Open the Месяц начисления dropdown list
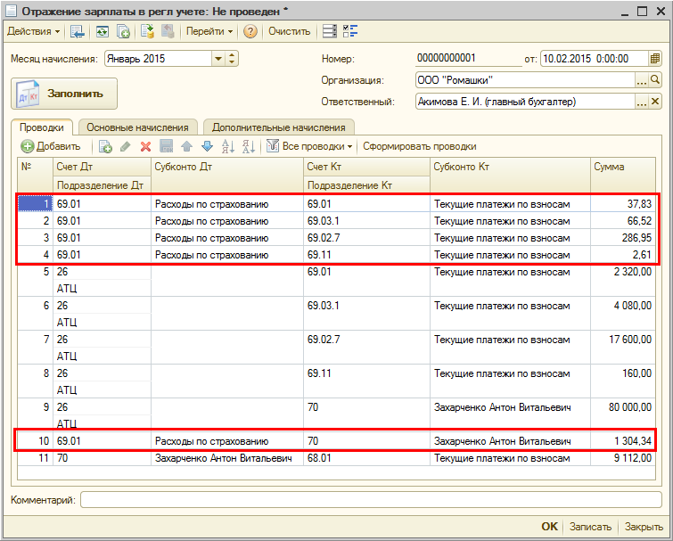The image size is (673, 541). (218, 59)
